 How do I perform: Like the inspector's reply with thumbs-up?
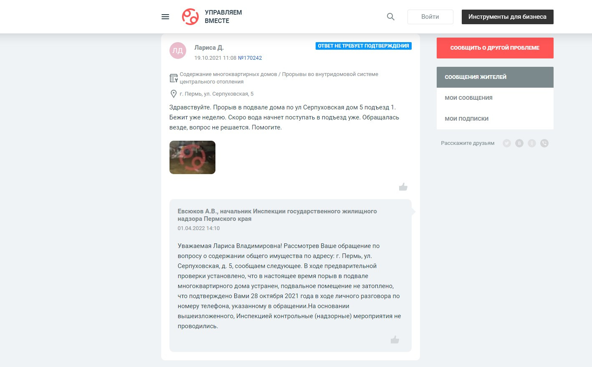click(x=395, y=339)
